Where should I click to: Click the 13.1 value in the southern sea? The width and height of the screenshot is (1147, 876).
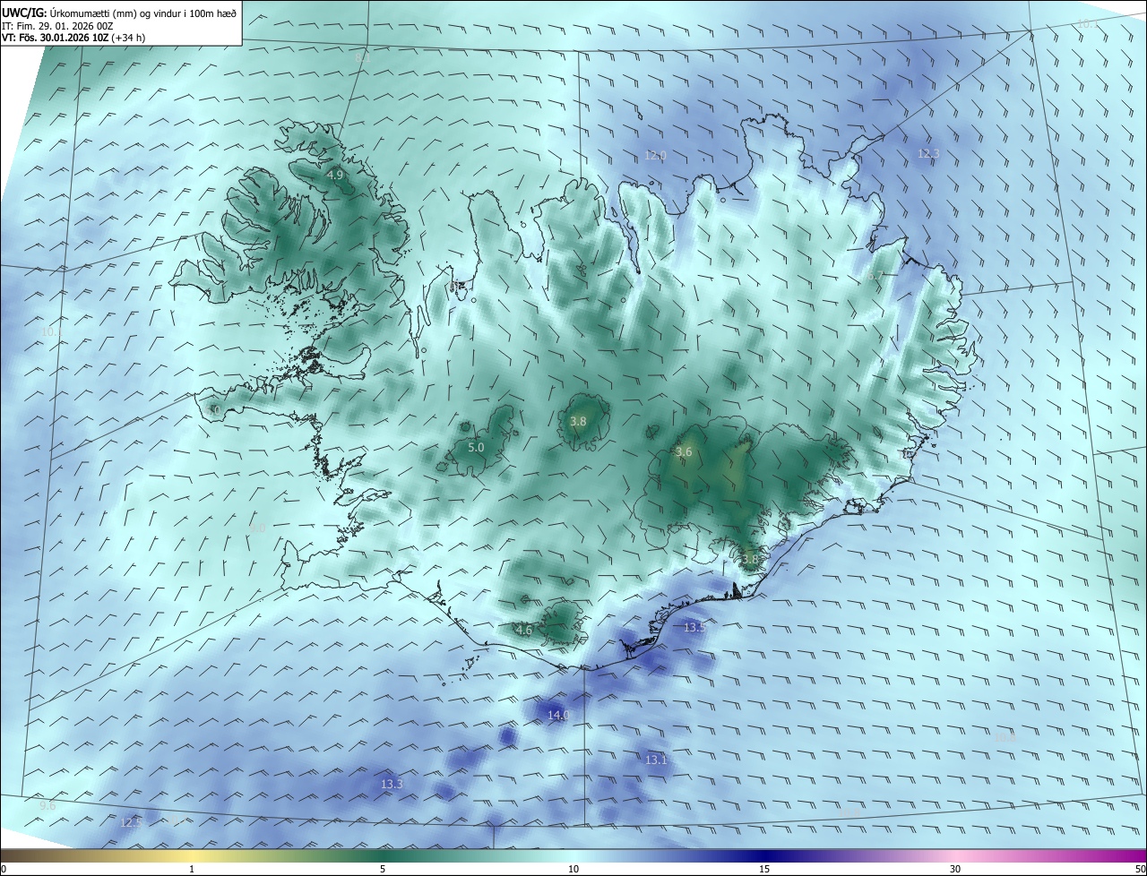[656, 760]
